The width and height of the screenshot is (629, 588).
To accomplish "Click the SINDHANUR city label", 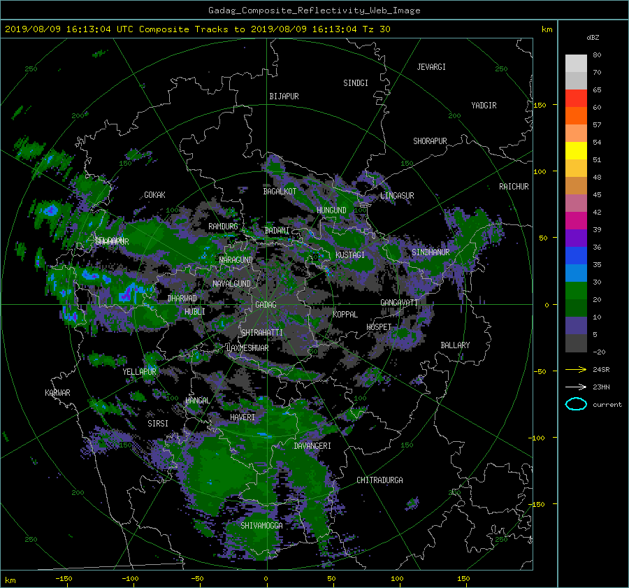I will [431, 252].
